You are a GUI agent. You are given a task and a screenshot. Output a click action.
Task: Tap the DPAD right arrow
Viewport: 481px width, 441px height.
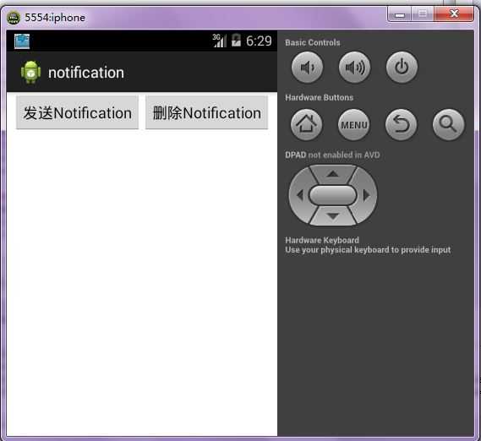(366, 195)
